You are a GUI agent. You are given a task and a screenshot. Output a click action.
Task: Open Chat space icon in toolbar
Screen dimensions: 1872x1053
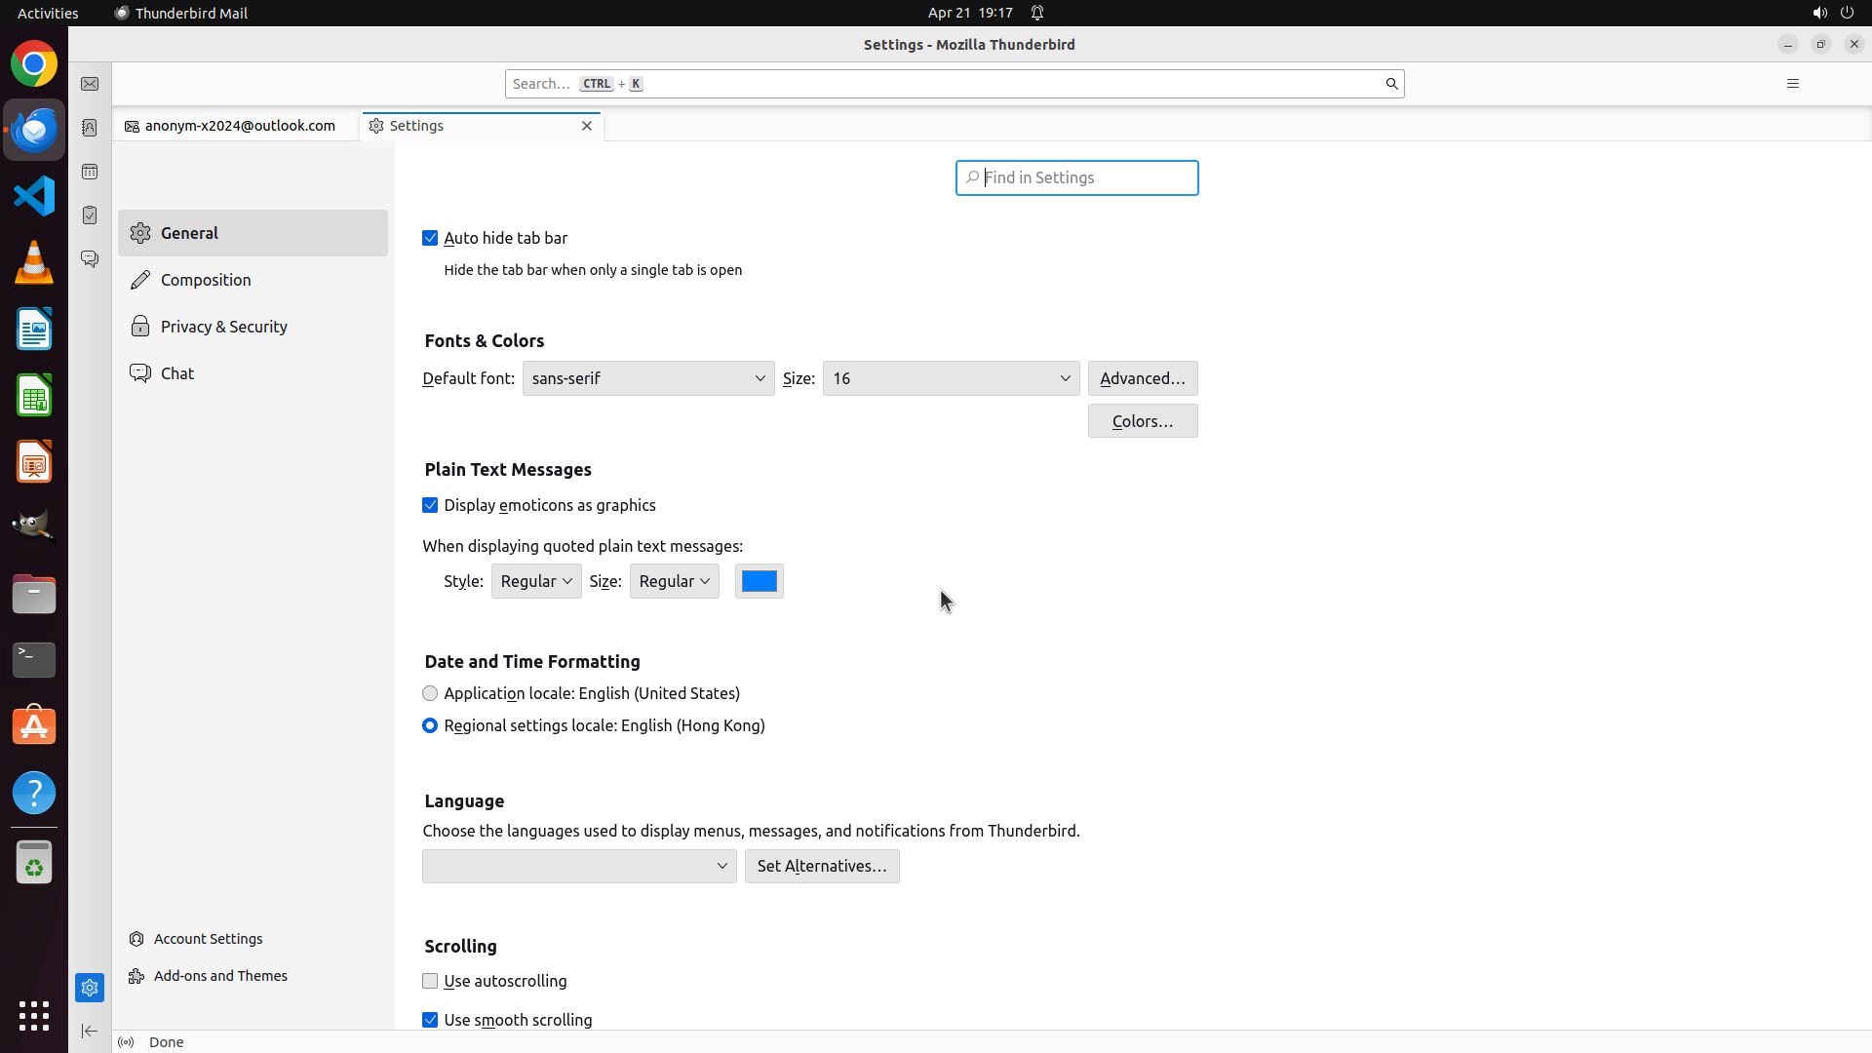tap(90, 259)
